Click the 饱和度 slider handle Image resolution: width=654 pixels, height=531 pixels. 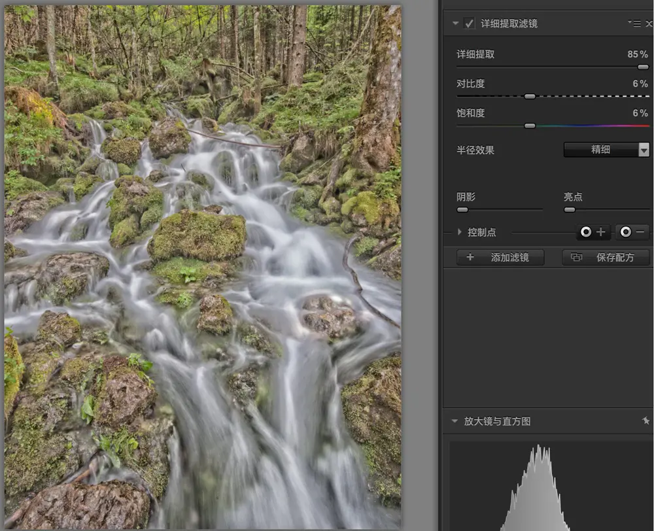(x=530, y=126)
